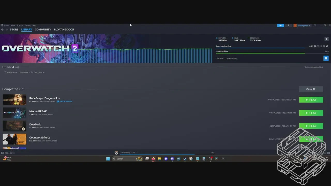Click the RuneScape: Dragonwilds thumbnail
Image resolution: width=331 pixels, height=186 pixels.
(14, 100)
